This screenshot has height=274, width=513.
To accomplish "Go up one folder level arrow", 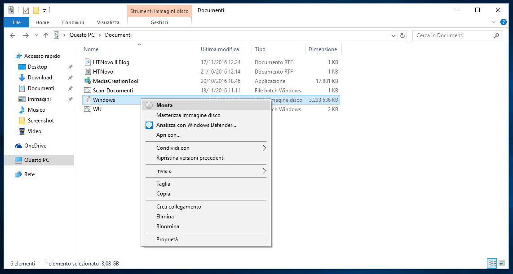I will point(46,35).
